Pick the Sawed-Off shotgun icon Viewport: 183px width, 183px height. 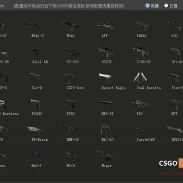[140, 130]
